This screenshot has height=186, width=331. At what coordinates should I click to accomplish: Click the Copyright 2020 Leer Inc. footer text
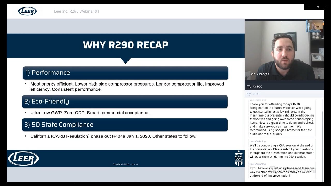(x=125, y=164)
